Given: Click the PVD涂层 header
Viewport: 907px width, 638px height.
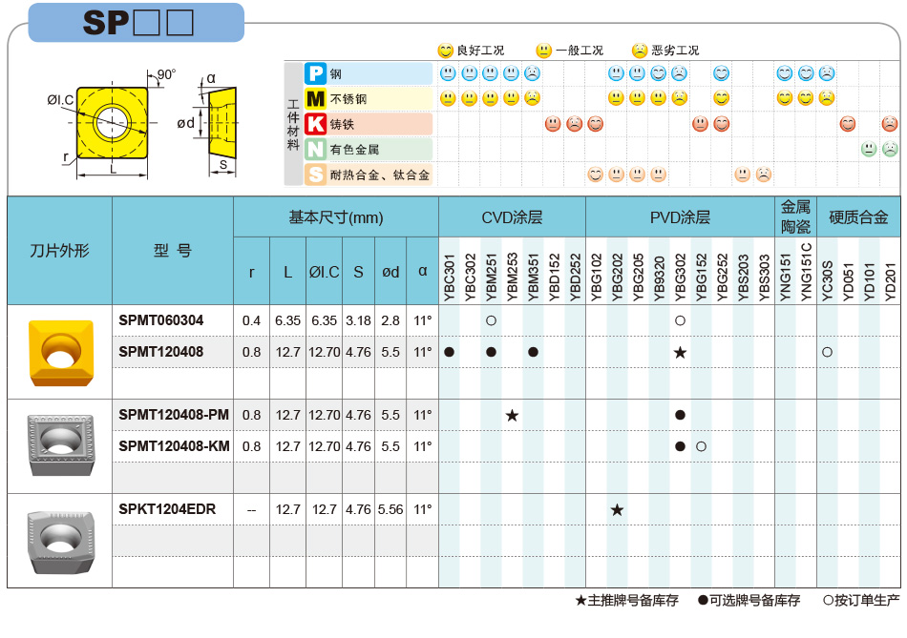Looking at the screenshot, I should click(680, 217).
